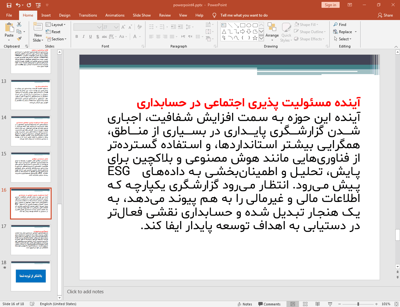Select slide 14 thumbnail
Viewport: 400px width, 307px height.
tap(31, 131)
